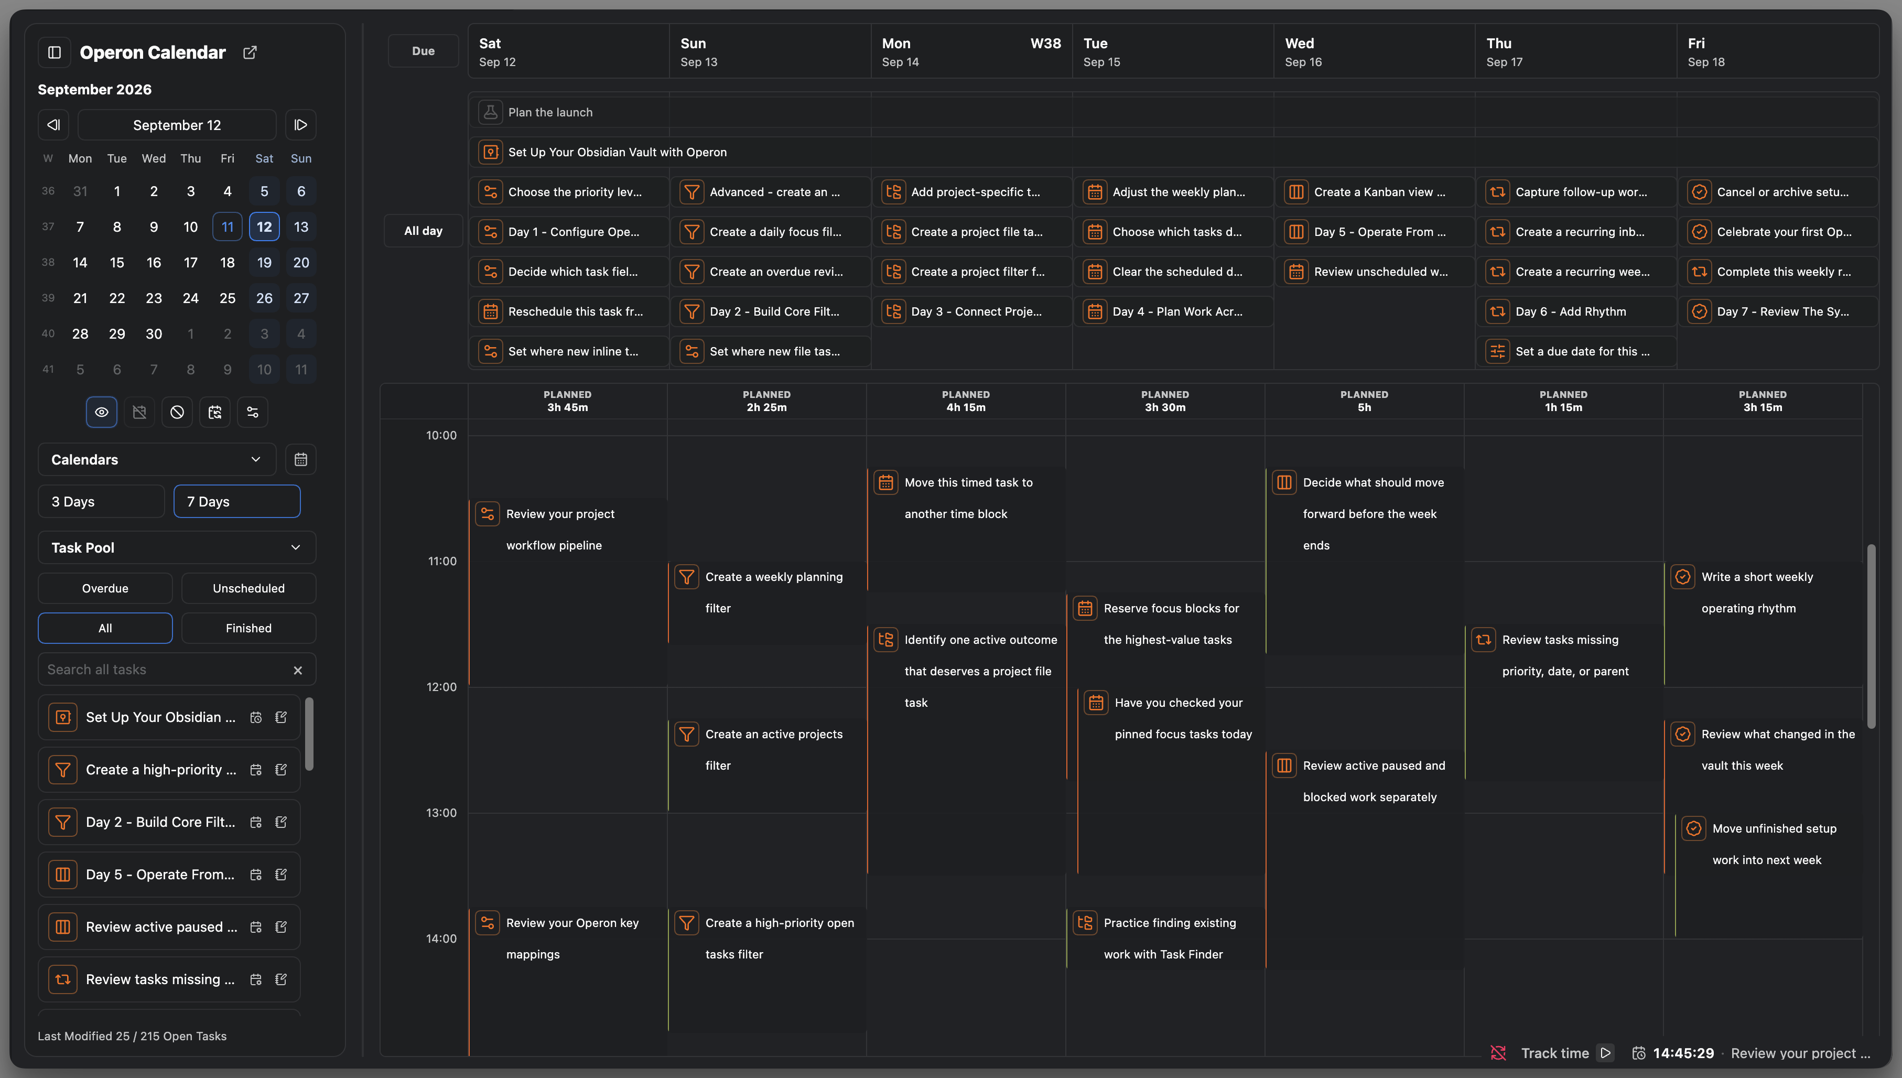Go to previous month arrow
Screen dimensions: 1902x1078
tap(53, 125)
